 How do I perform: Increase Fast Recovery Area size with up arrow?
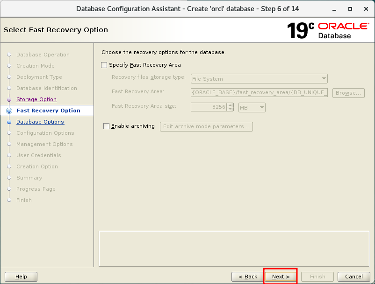tap(230, 105)
